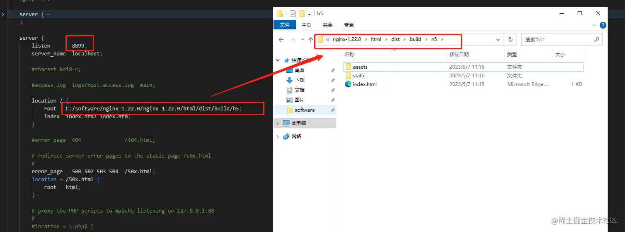This screenshot has height=232, width=625.
Task: Click the error_page 500 502 503 504 line
Action: [x=93, y=172]
